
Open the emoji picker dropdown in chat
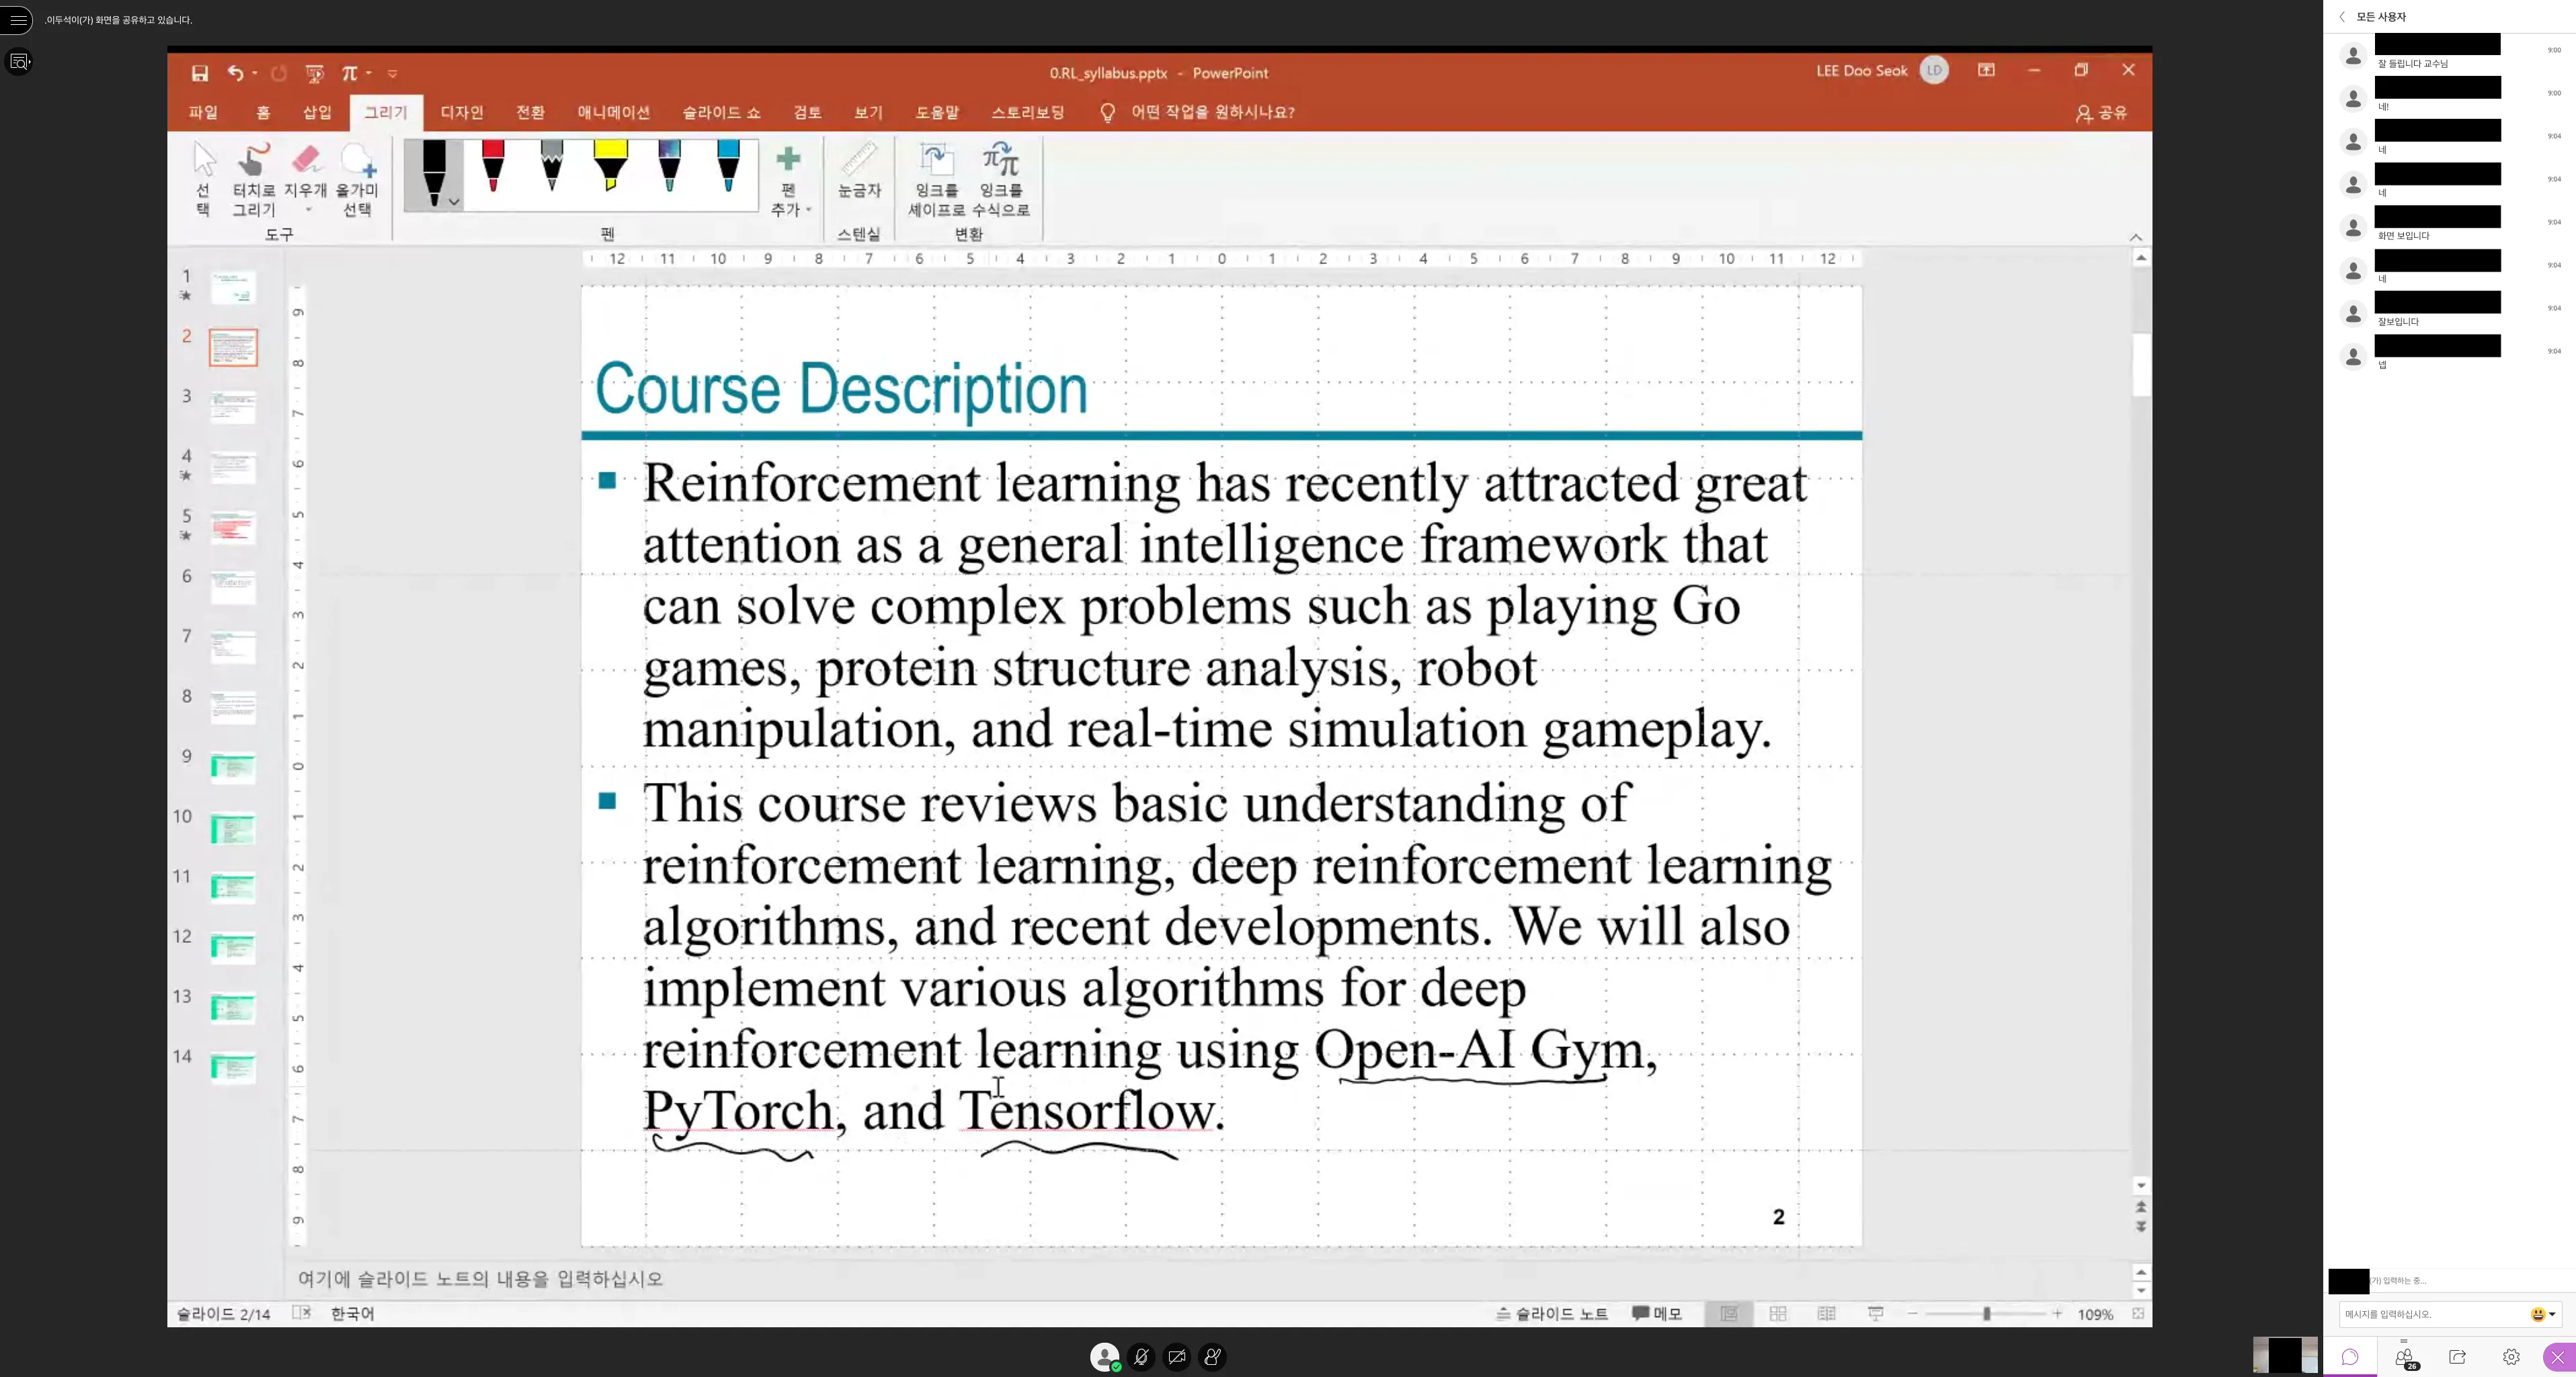click(2552, 1314)
